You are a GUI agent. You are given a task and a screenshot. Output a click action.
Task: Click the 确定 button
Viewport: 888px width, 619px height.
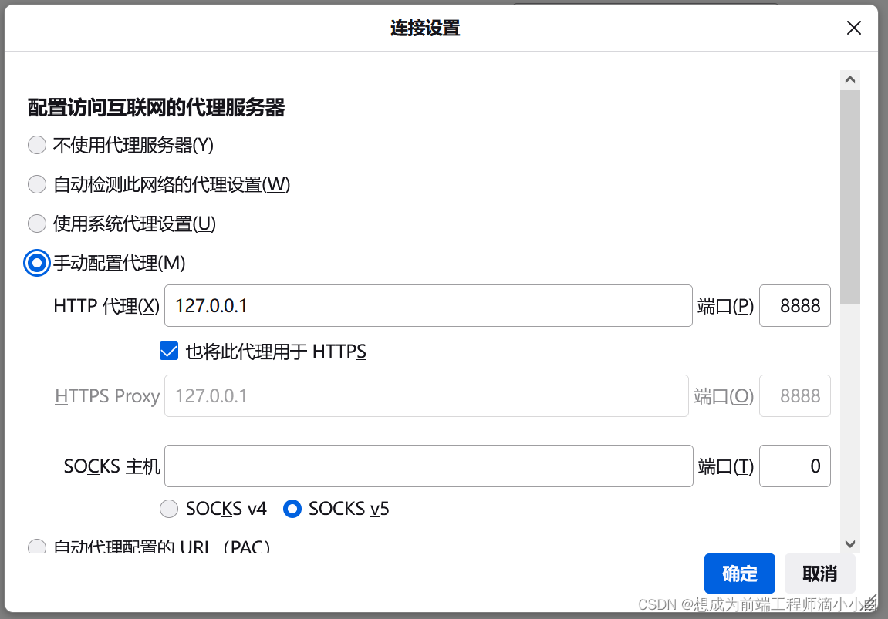pos(739,574)
